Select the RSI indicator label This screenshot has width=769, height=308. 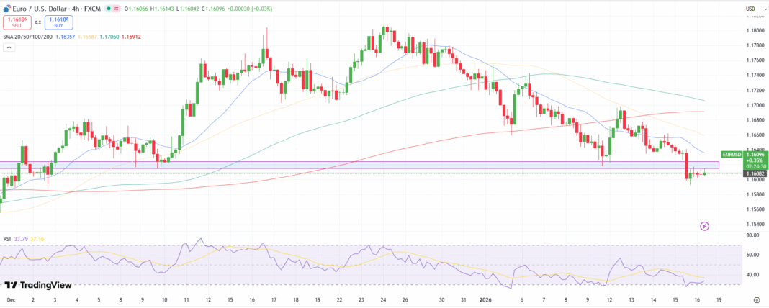pyautogui.click(x=6, y=238)
